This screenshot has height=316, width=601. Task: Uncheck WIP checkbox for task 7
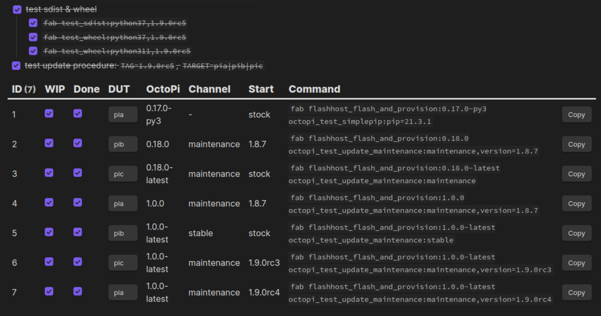[49, 292]
